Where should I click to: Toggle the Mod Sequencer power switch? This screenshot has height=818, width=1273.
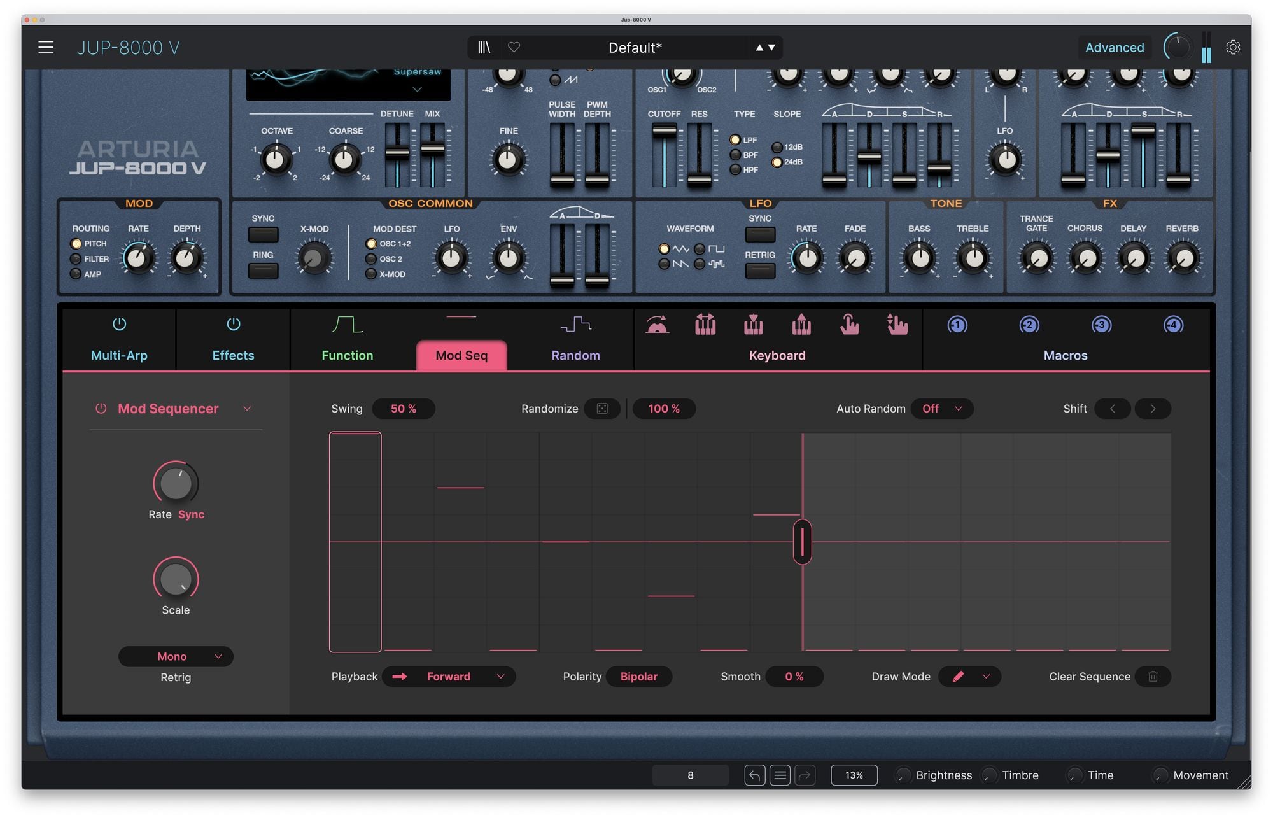click(101, 409)
